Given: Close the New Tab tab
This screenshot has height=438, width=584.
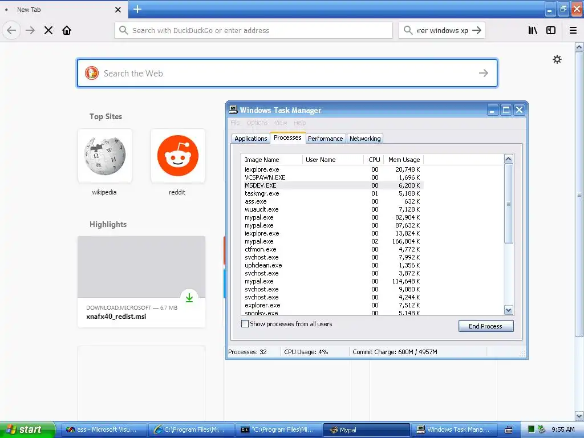Looking at the screenshot, I should coord(118,10).
